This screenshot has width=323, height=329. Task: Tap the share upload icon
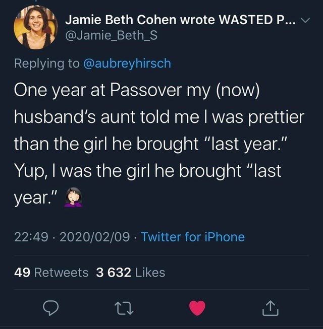tap(270, 307)
